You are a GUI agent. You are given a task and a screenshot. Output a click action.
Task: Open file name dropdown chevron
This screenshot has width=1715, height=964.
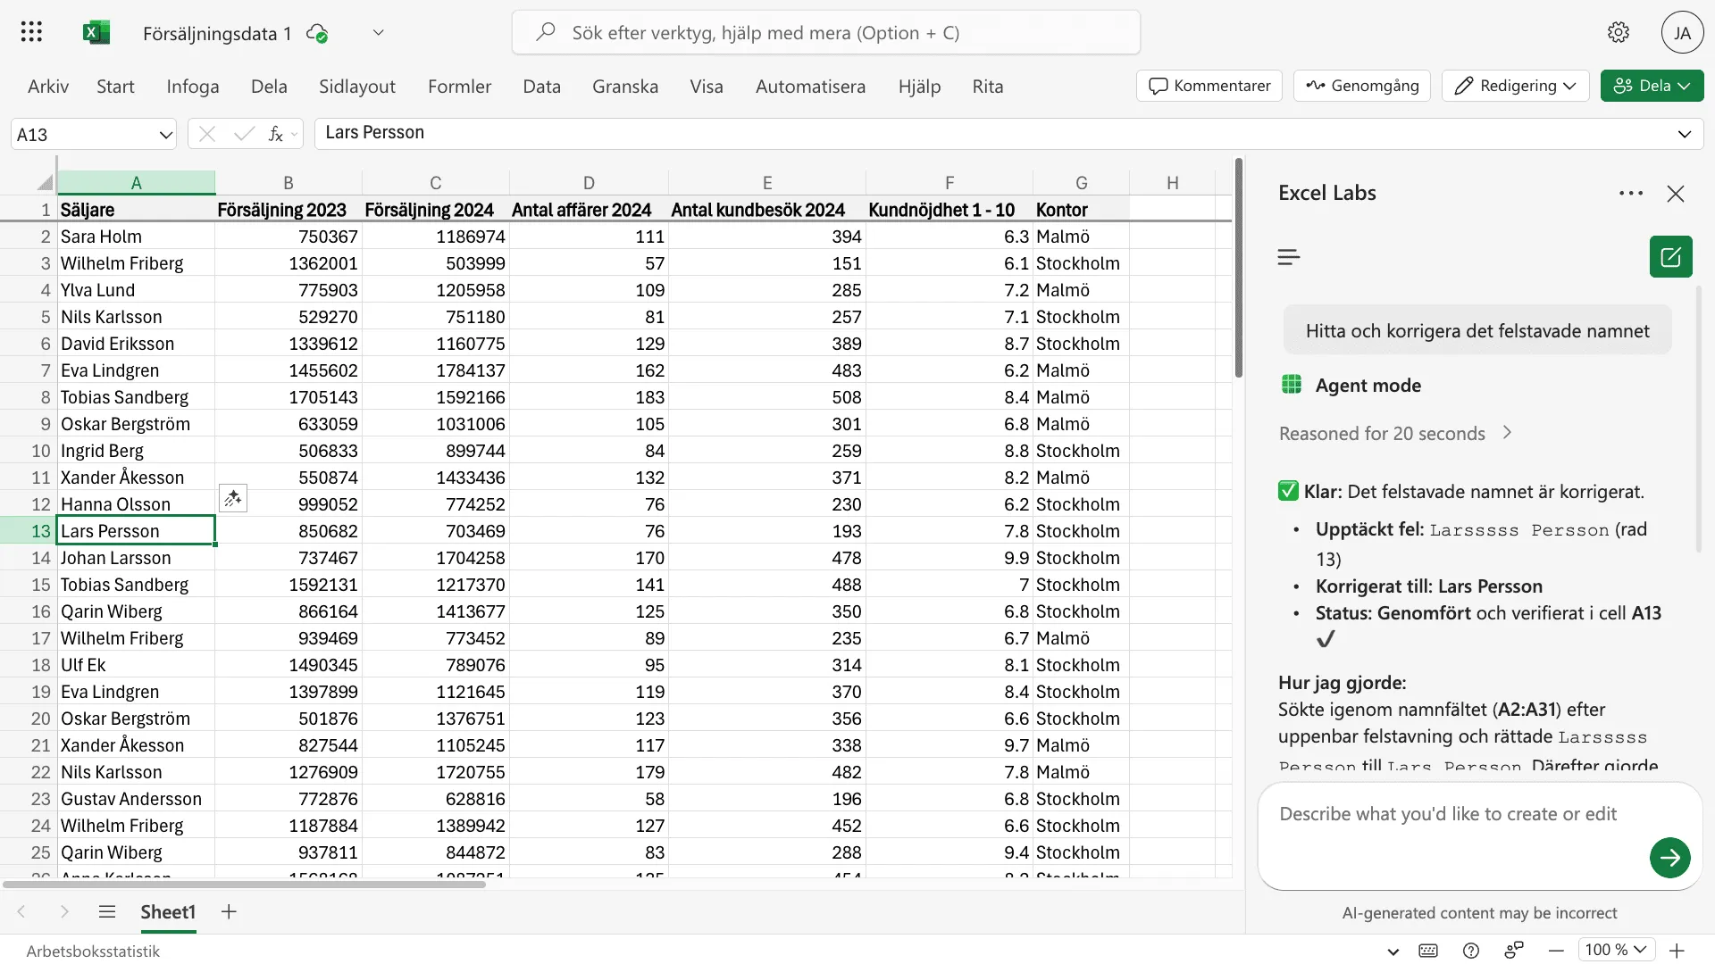click(378, 33)
